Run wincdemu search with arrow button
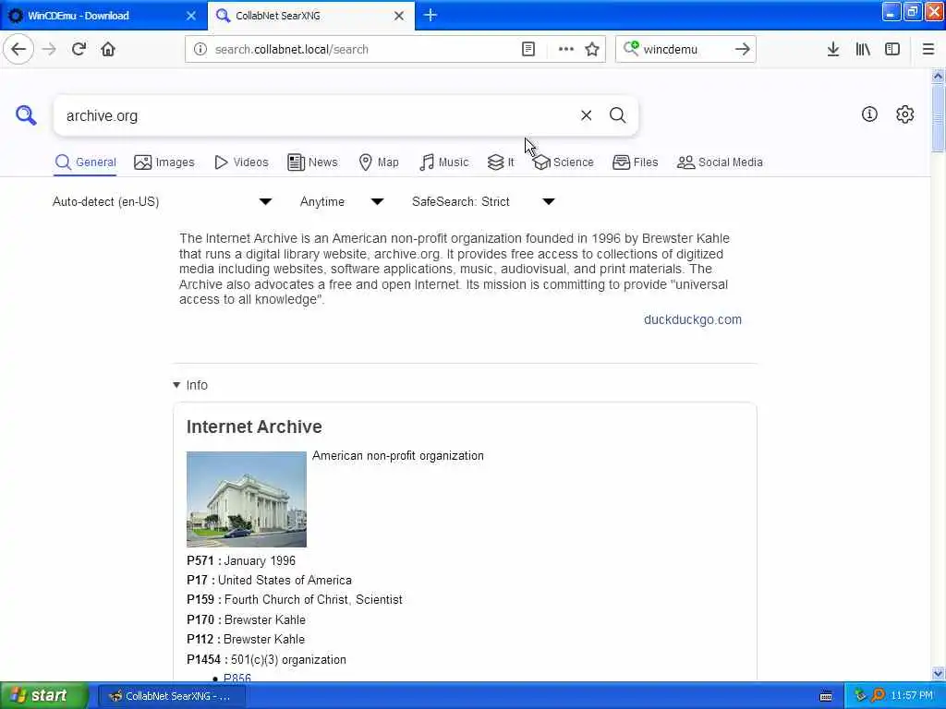Image resolution: width=946 pixels, height=709 pixels. [743, 49]
